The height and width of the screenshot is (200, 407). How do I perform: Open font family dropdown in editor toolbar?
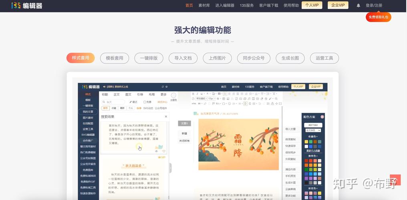pos(201,99)
